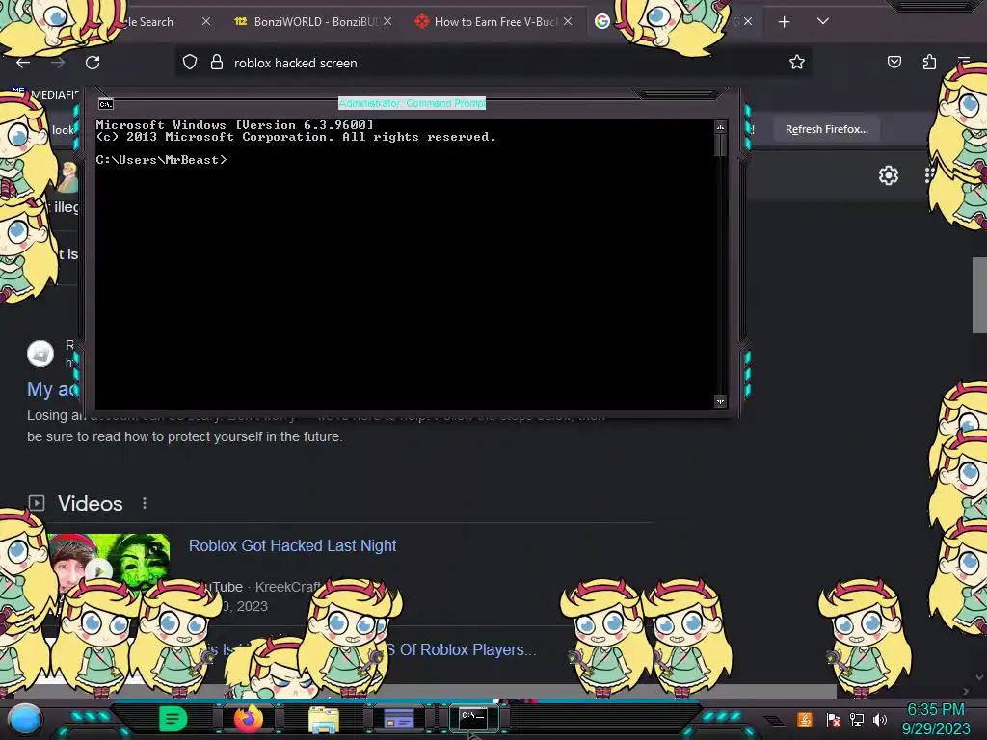Close the BonziWORLD tab
This screenshot has width=987, height=740.
(x=387, y=21)
